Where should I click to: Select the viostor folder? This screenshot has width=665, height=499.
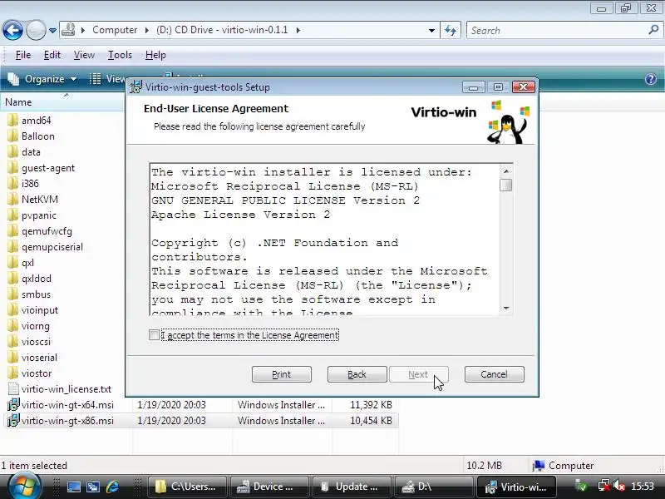click(x=37, y=373)
